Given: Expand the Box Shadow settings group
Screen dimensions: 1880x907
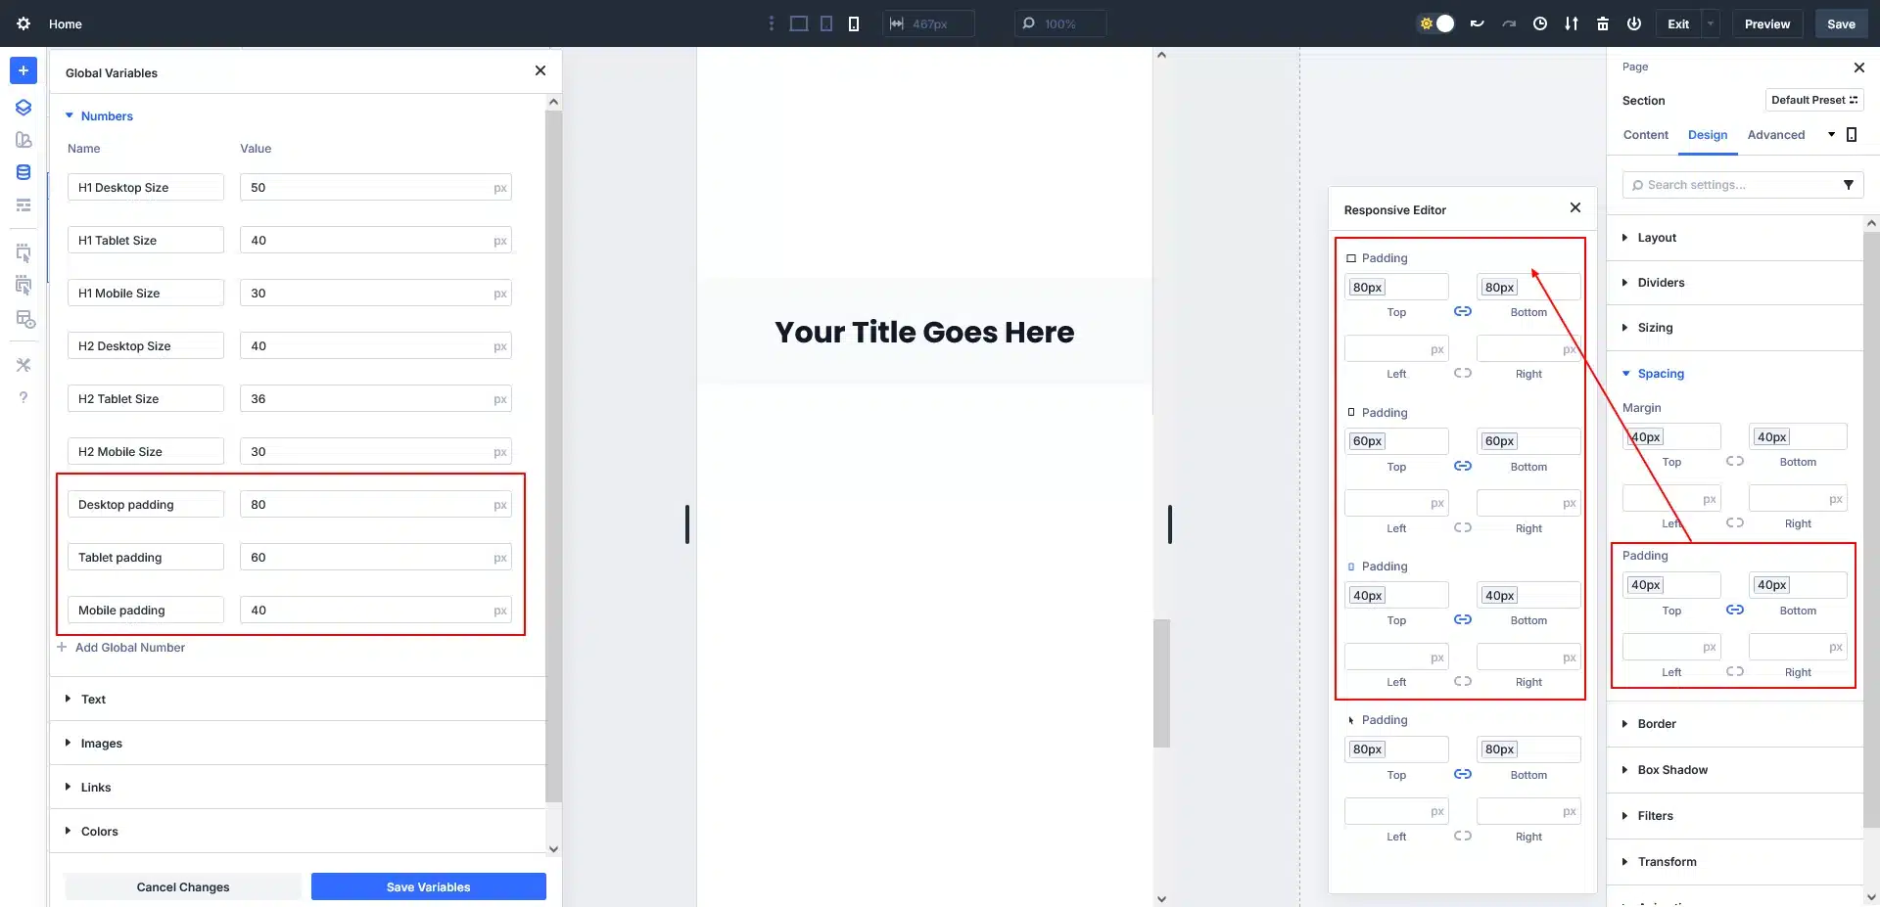Looking at the screenshot, I should 1672,770.
